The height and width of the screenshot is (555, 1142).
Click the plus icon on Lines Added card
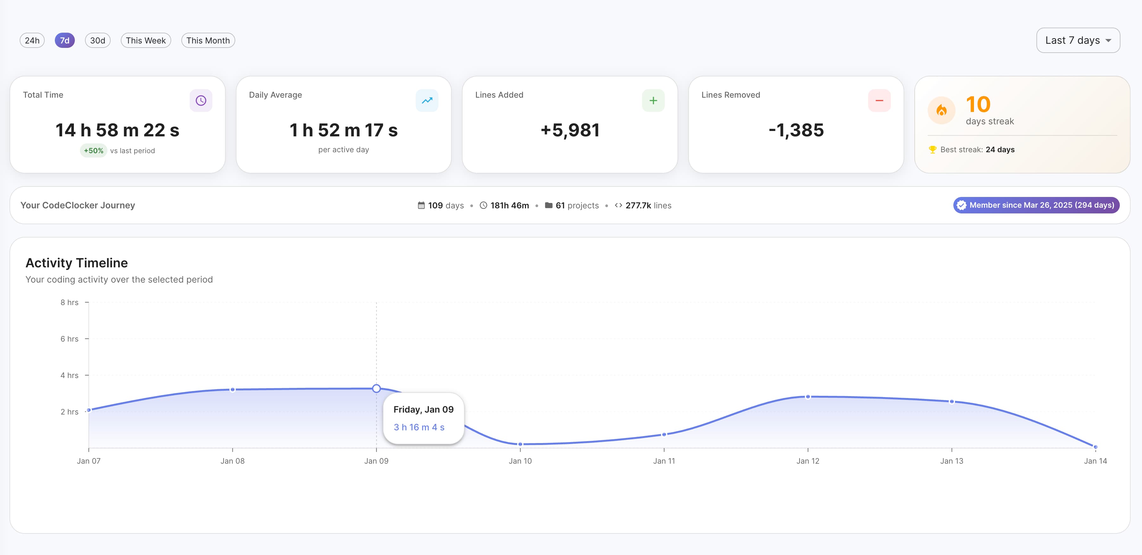point(653,100)
